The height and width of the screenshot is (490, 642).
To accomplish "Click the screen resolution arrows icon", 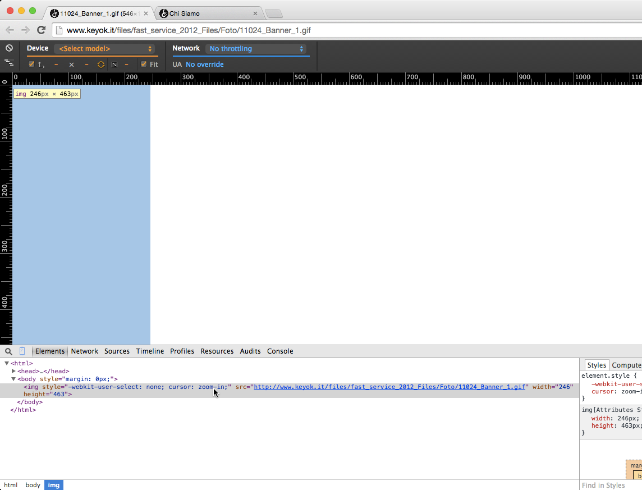I will pyautogui.click(x=42, y=65).
